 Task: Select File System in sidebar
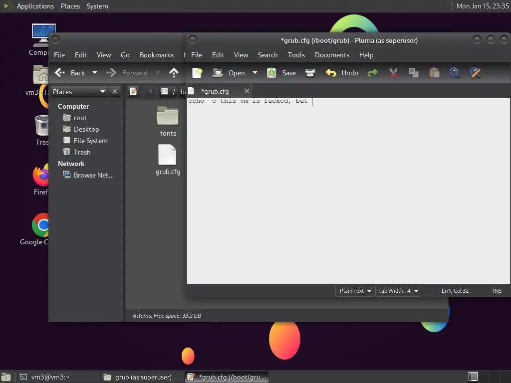click(x=85, y=141)
